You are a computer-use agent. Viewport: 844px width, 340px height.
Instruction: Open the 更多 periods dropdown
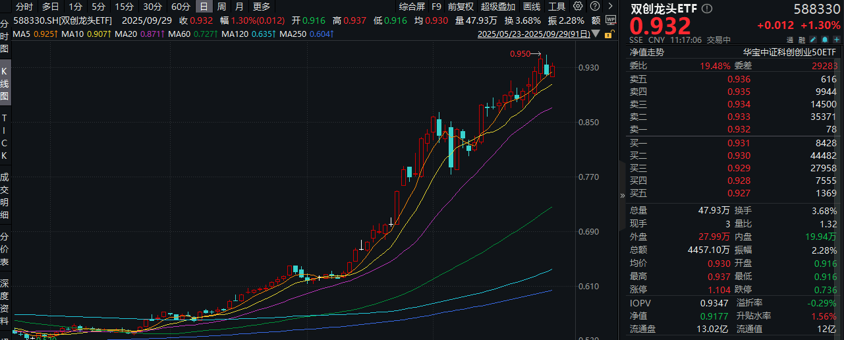[x=262, y=7]
